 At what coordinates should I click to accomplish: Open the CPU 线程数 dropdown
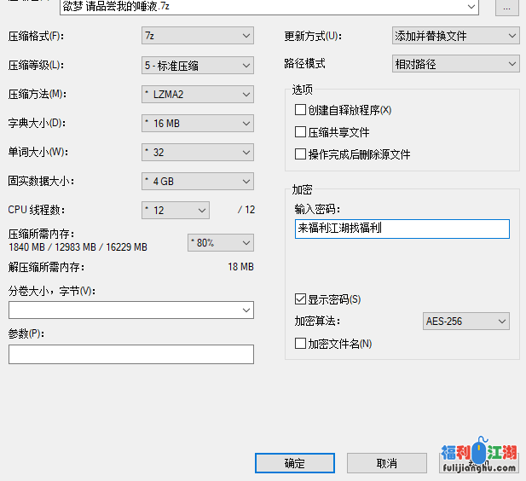tap(175, 210)
